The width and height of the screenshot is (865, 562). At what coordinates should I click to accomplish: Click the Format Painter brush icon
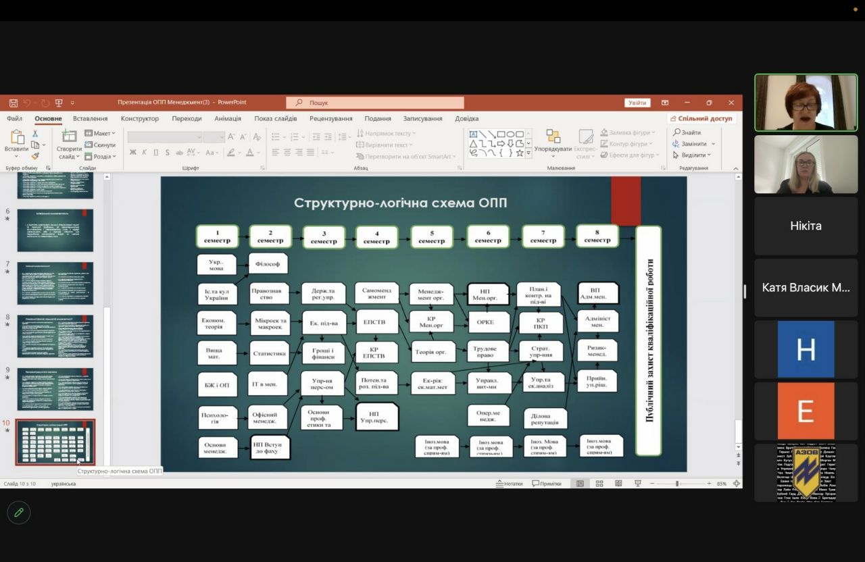click(35, 156)
